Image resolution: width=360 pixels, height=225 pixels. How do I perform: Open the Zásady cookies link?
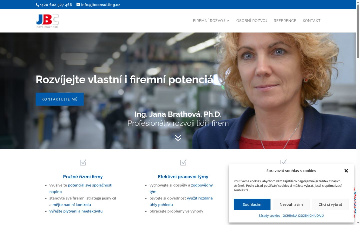269,215
